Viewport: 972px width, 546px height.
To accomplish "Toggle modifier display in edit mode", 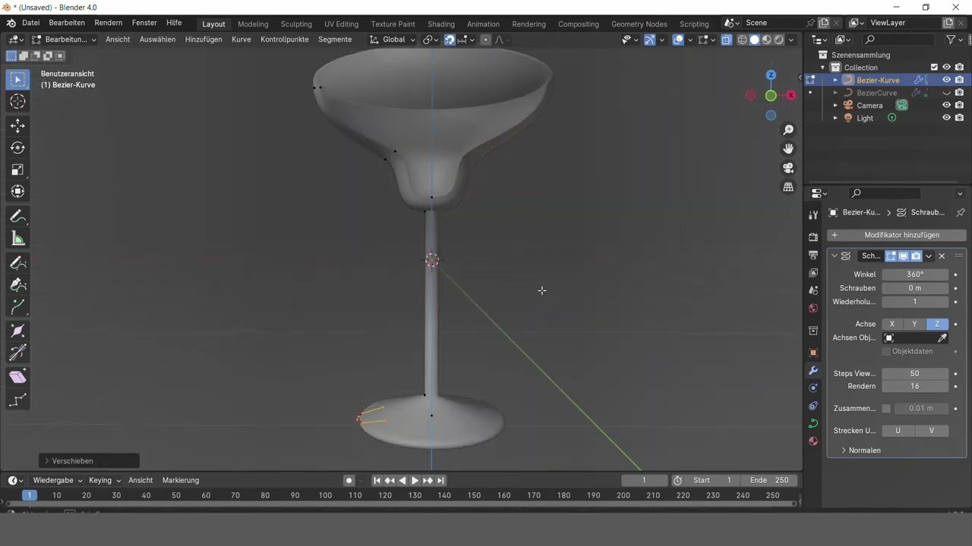I will (x=892, y=256).
